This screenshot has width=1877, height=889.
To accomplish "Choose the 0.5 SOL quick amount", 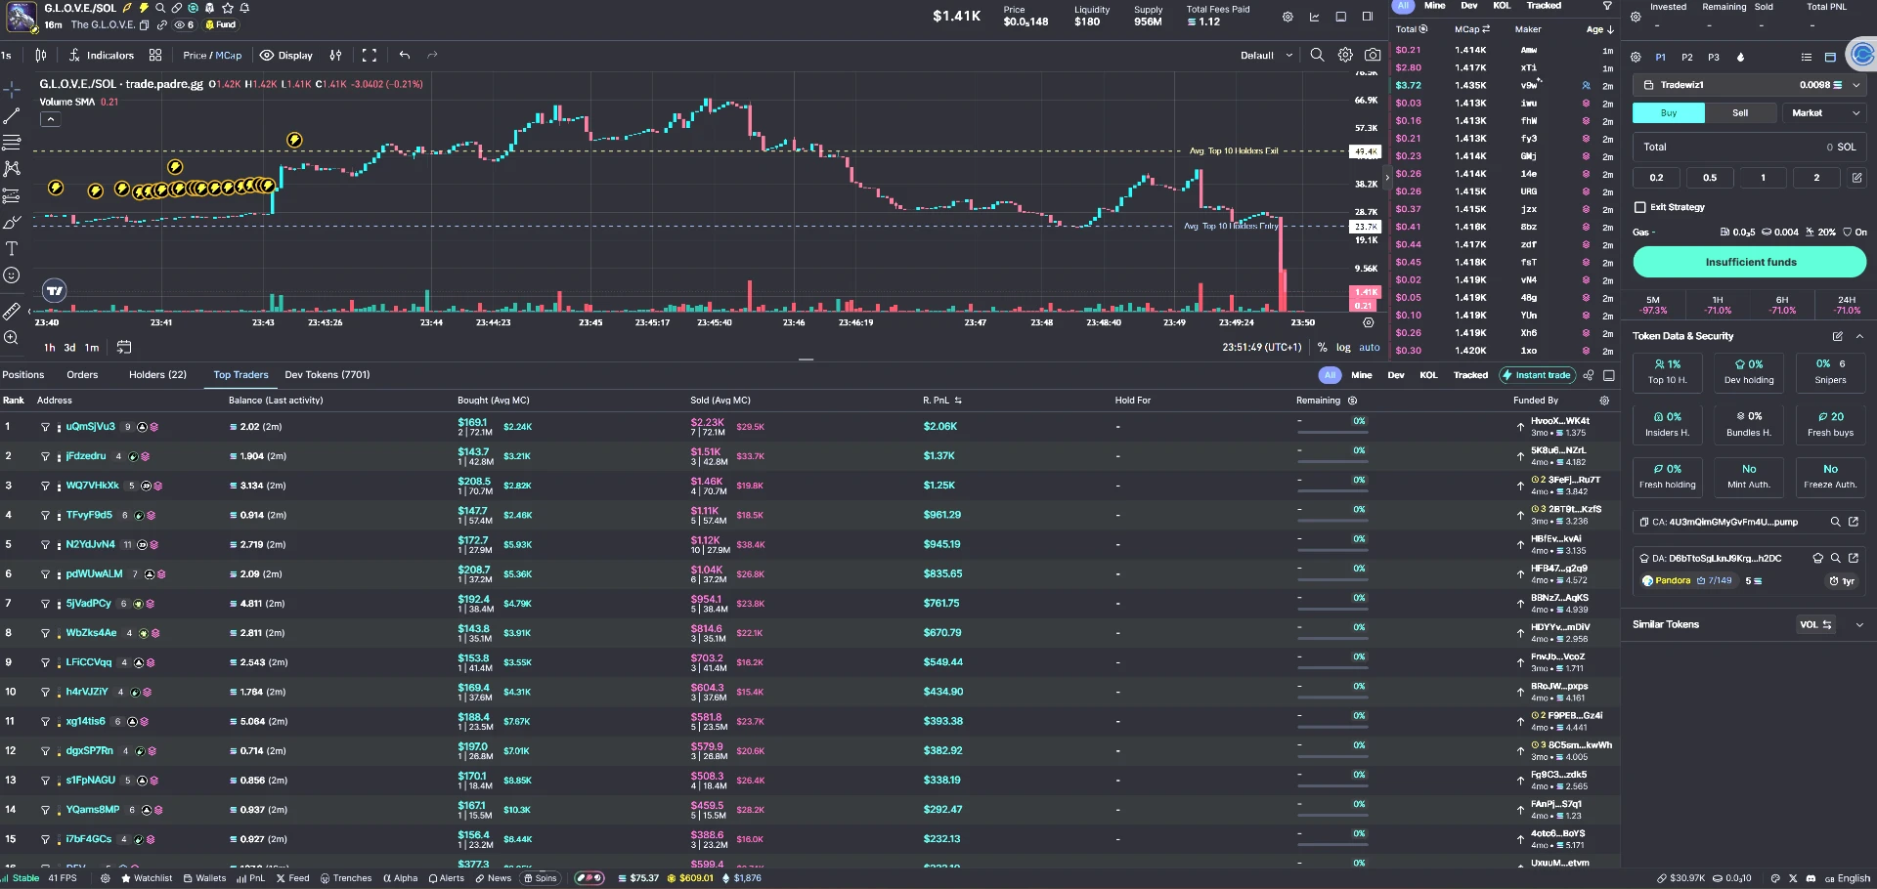I will click(x=1709, y=178).
